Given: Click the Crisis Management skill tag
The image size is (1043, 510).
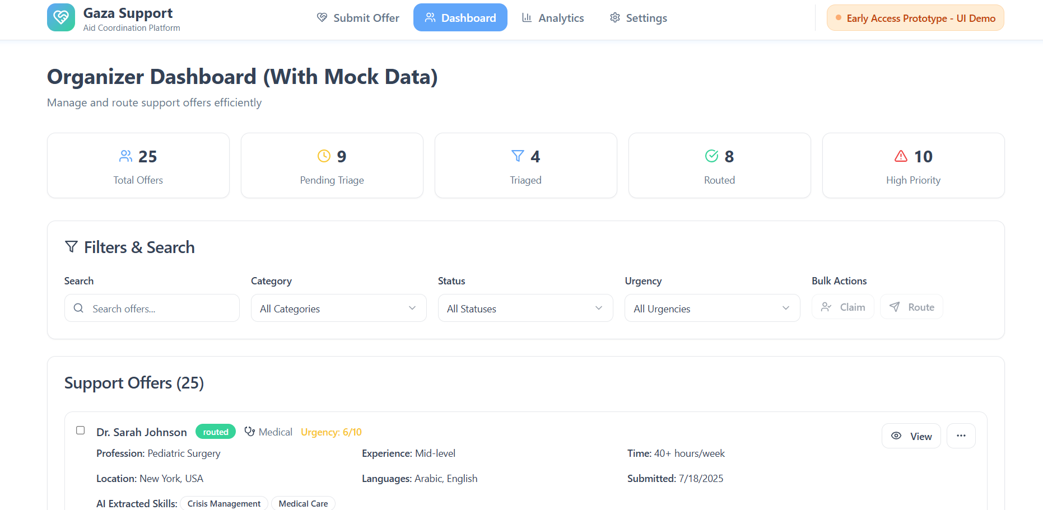Looking at the screenshot, I should (x=224, y=503).
